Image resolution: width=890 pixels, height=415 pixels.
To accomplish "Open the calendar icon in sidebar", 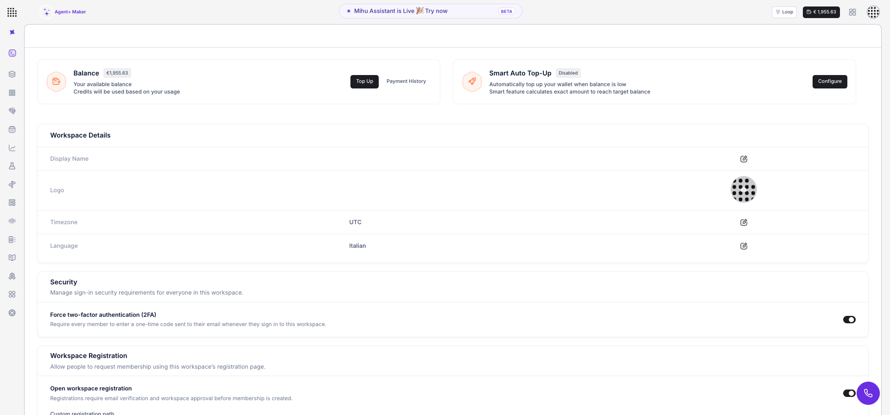I will pos(12,129).
